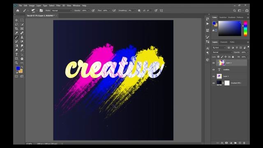Screen dimensions: 263x148
Task: Open the Brush Settings panel icon
Action: [x=208, y=37]
